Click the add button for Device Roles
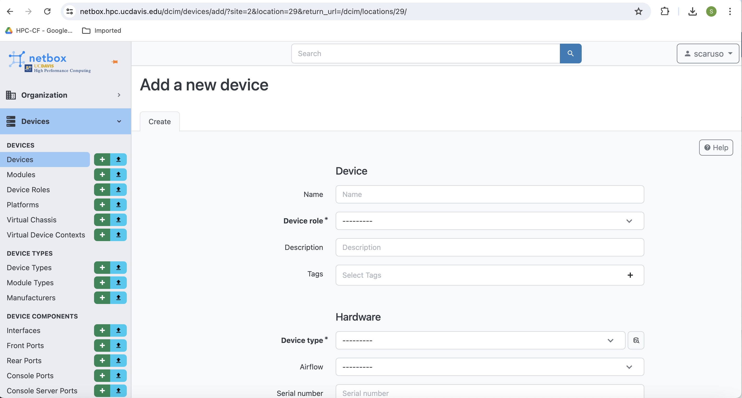This screenshot has height=398, width=742. [102, 189]
